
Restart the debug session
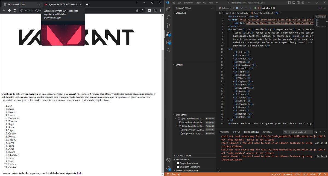coord(255,8)
